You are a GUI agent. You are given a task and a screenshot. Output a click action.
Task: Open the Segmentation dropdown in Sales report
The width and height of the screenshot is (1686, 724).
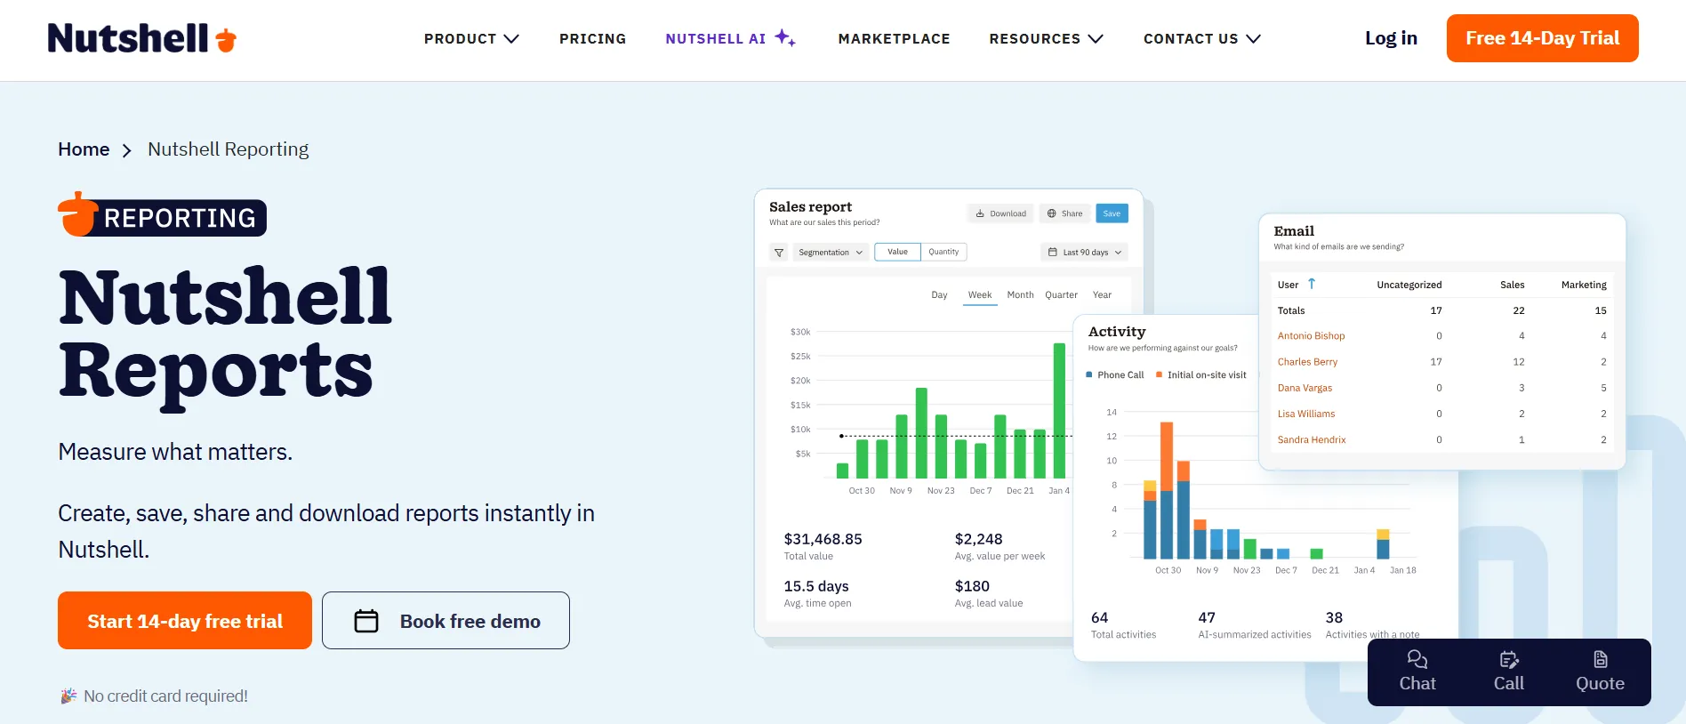coord(831,253)
